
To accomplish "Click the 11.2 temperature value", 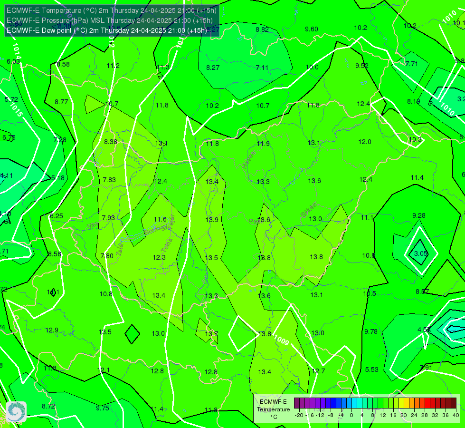I will [x=113, y=66].
